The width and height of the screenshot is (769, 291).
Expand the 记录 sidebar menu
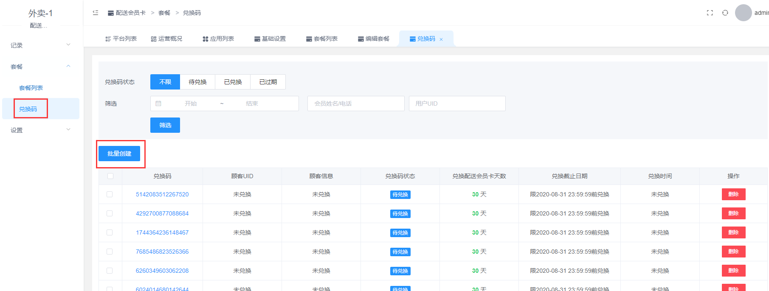(x=40, y=45)
